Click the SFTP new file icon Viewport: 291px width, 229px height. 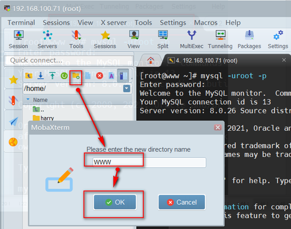[x=88, y=76]
